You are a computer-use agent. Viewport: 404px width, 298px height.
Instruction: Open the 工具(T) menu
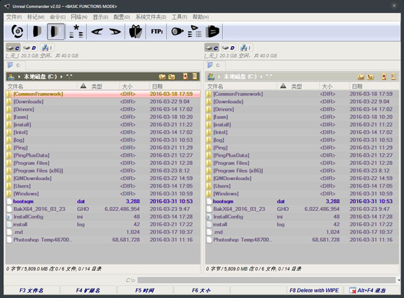[x=179, y=17]
